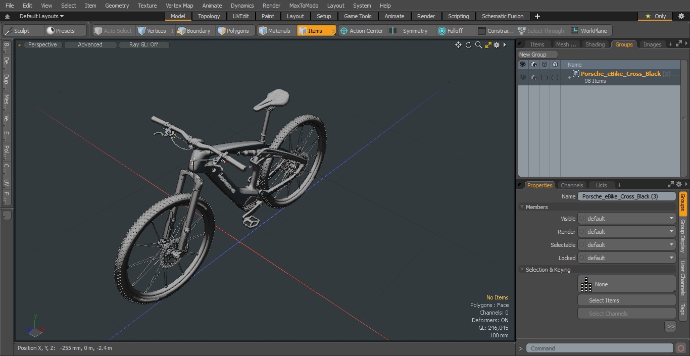Toggle Ray GL: Off button
This screenshot has height=356, width=690.
point(143,44)
